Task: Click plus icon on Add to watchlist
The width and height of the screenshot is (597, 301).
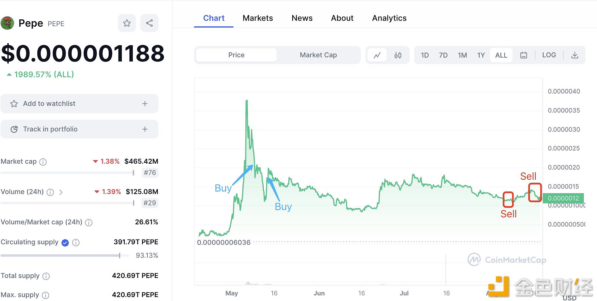Action: pos(145,104)
